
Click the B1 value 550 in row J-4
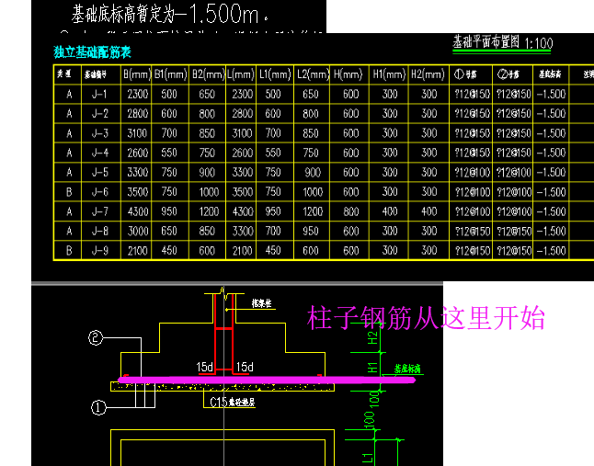169,153
